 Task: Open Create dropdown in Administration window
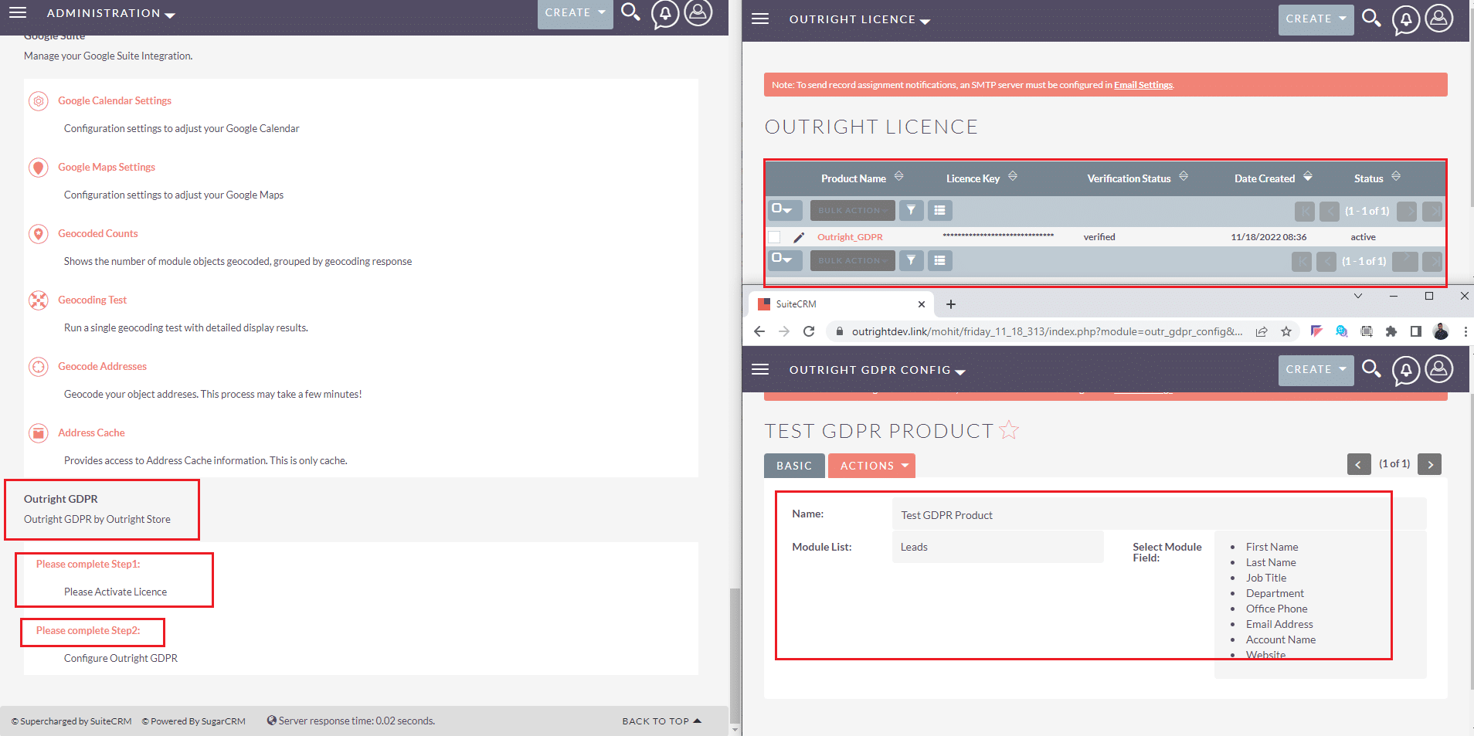[575, 13]
